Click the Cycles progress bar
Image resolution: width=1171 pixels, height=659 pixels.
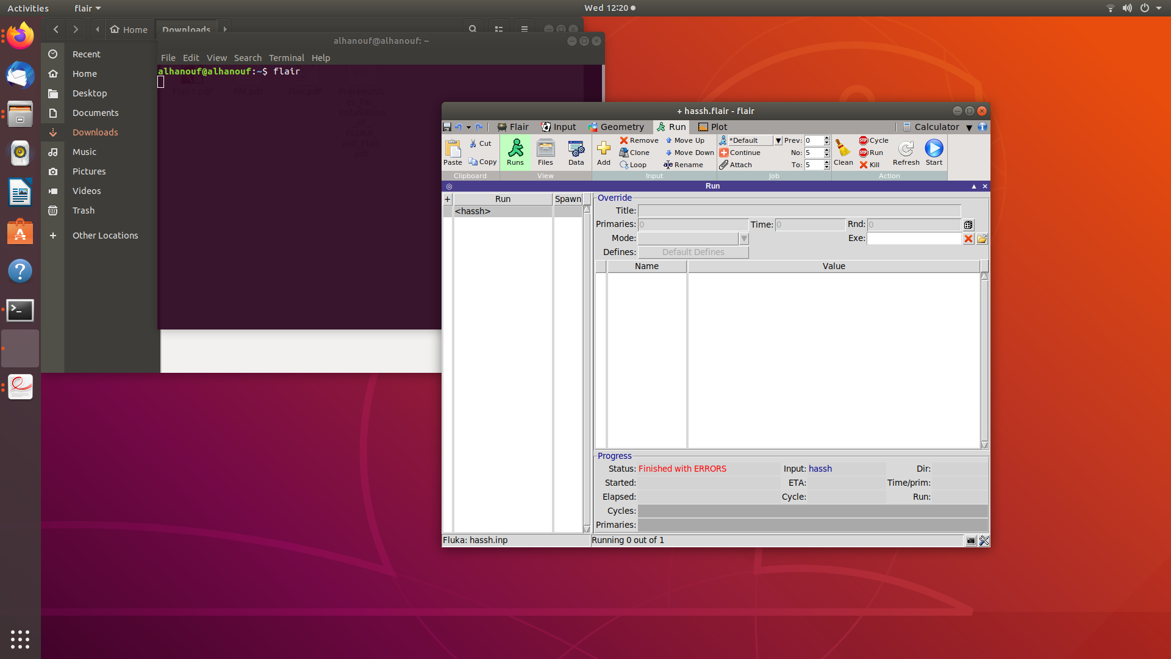coord(812,511)
